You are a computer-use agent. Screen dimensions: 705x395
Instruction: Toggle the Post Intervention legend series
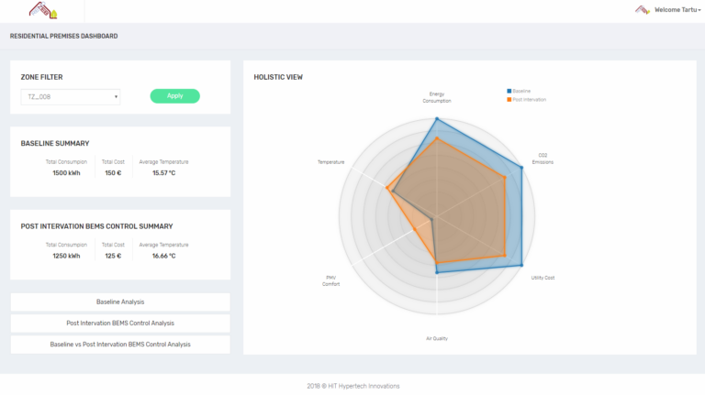pyautogui.click(x=527, y=100)
